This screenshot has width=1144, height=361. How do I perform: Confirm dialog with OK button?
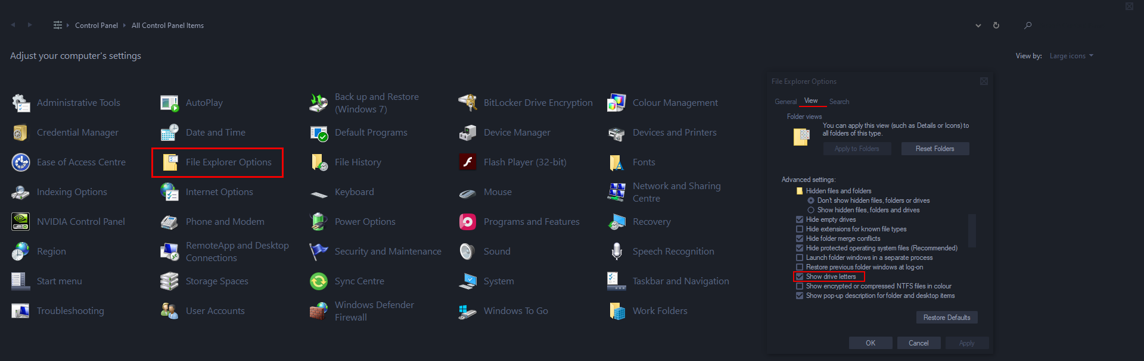click(871, 343)
